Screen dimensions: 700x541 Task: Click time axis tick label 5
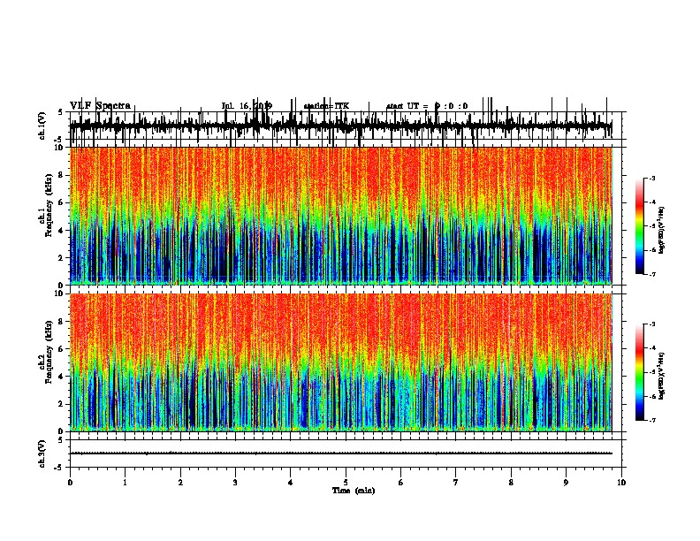pyautogui.click(x=346, y=483)
